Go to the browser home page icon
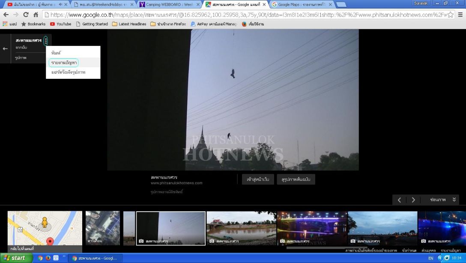 coord(36,15)
